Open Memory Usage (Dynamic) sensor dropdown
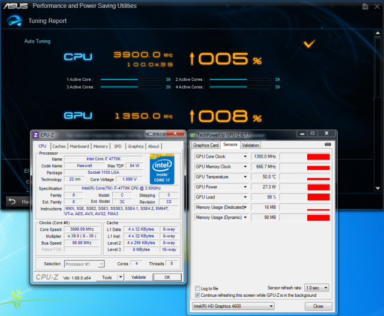The width and height of the screenshot is (384, 316). pos(245,217)
